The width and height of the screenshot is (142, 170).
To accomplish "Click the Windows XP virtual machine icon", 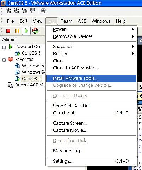I will 17,66.
